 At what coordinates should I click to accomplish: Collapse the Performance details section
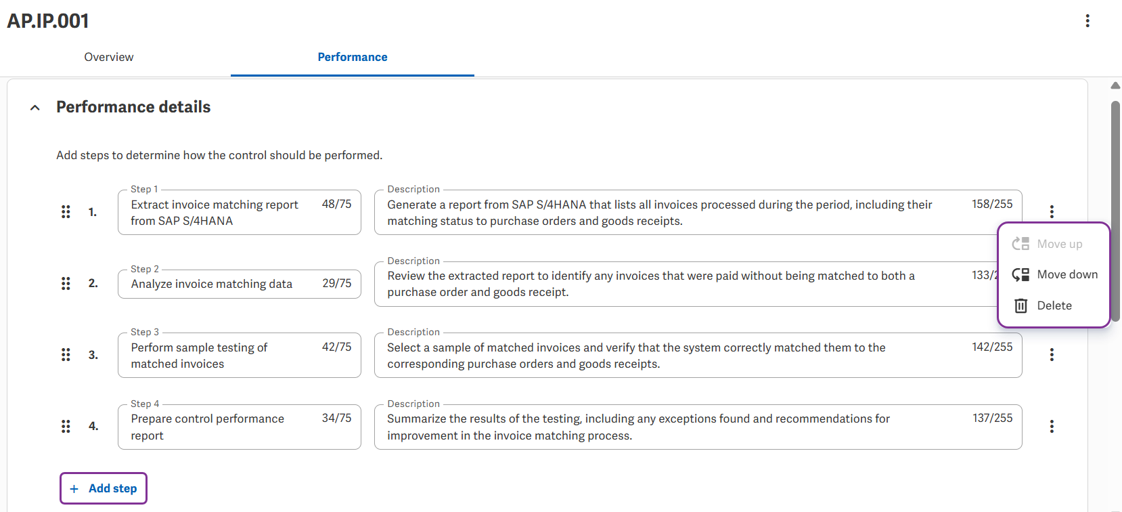pos(35,107)
